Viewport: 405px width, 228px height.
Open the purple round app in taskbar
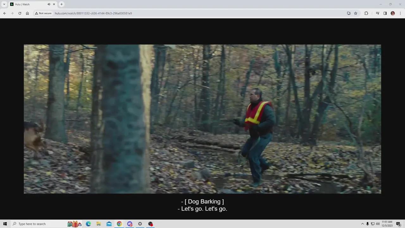(130, 224)
